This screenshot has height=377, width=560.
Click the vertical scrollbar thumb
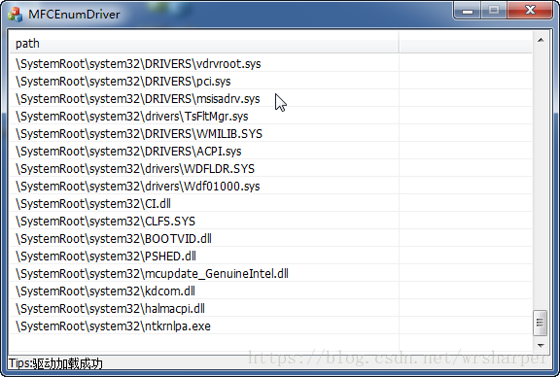point(540,324)
